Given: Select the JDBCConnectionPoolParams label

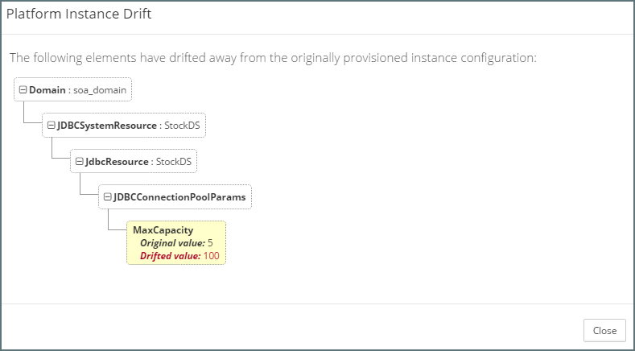Looking at the screenshot, I should tap(180, 196).
